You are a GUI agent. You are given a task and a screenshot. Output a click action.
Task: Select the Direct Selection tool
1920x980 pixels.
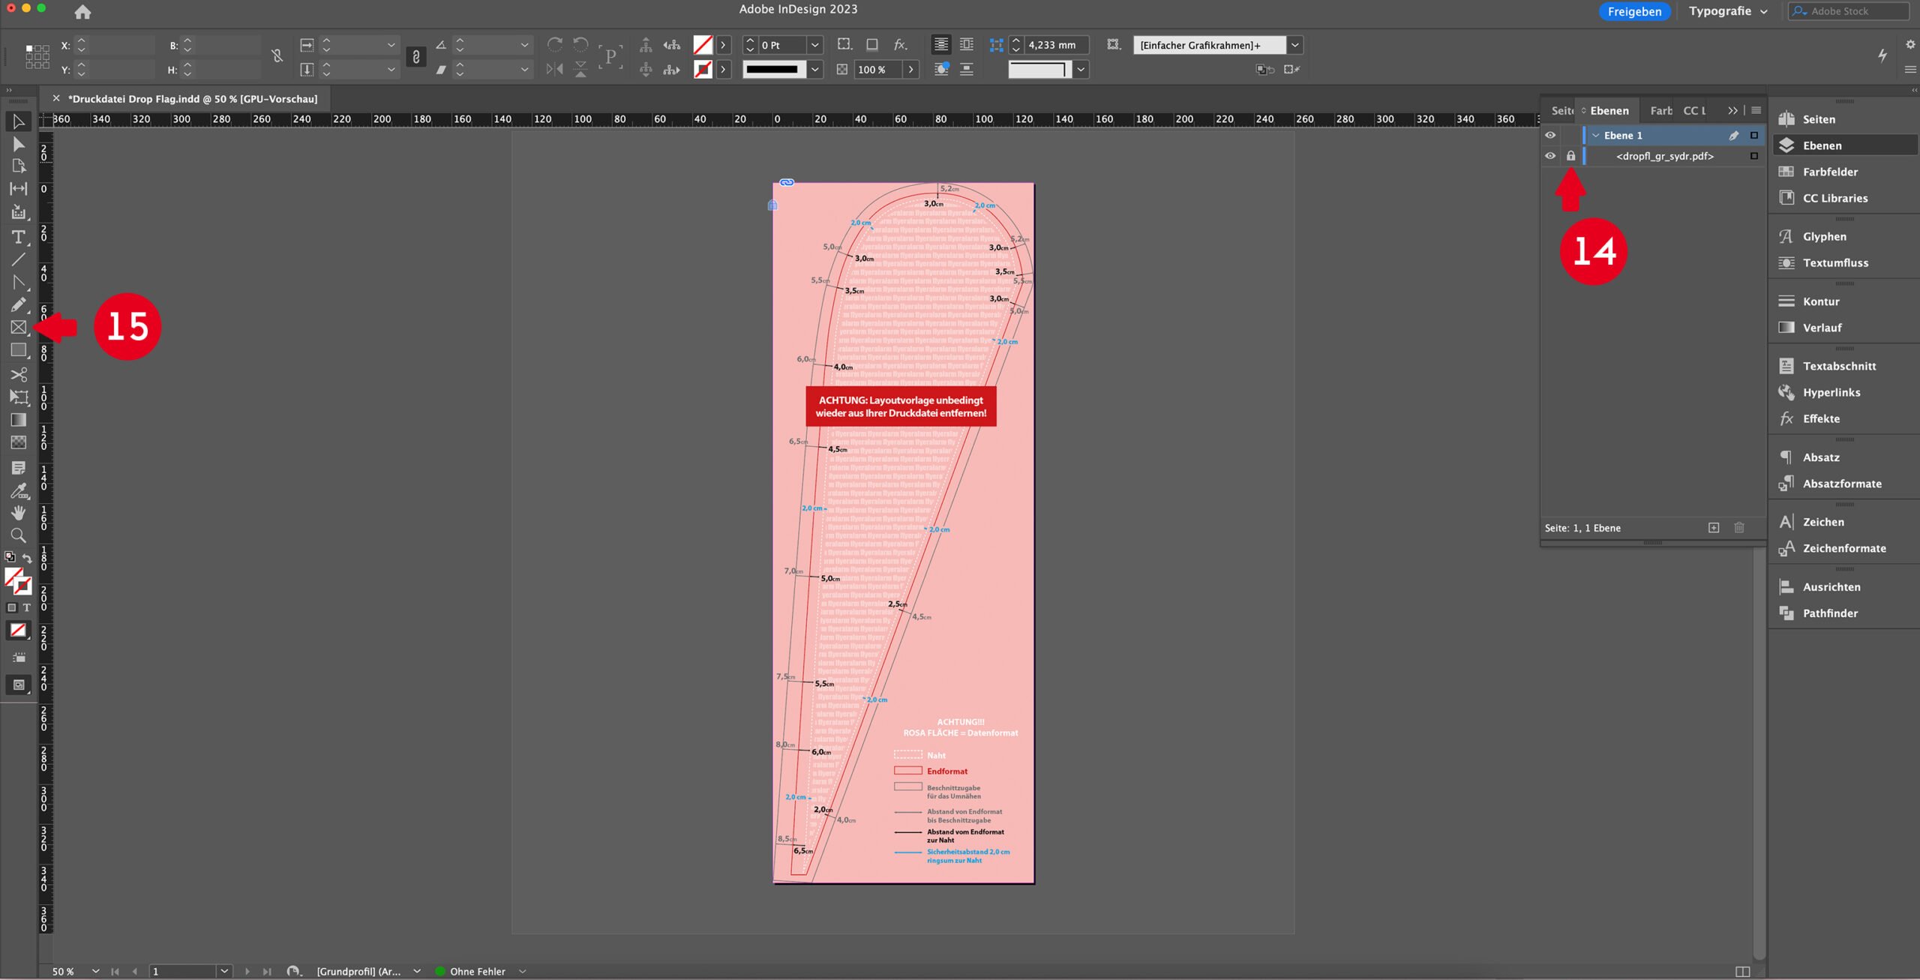click(x=18, y=144)
